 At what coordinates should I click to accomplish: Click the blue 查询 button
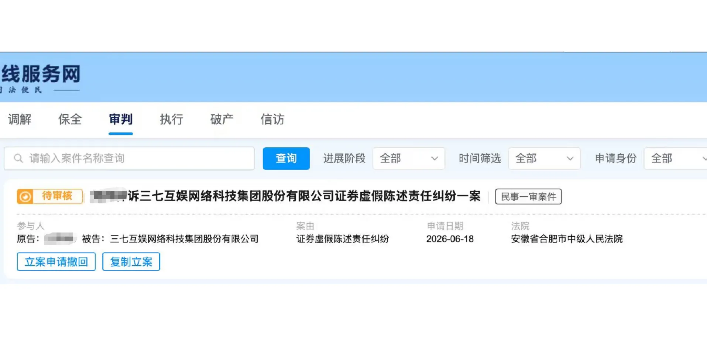(286, 158)
